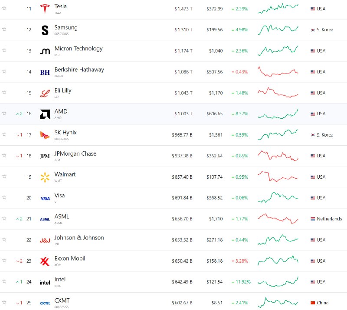Click the Tesla logo icon
Image resolution: width=347 pixels, height=310 pixels.
coord(45,9)
